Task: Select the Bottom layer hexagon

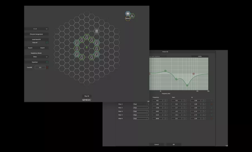Action: [x=128, y=18]
